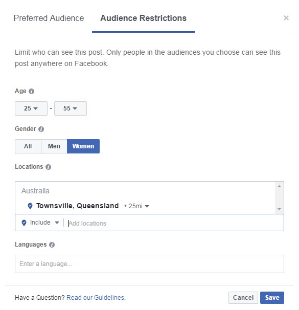Image resolution: width=299 pixels, height=310 pixels.
Task: Click the Save button
Action: 272,298
